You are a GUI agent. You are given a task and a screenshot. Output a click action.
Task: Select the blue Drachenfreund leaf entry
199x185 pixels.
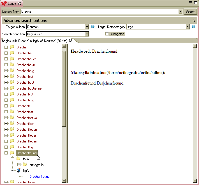[40, 177]
